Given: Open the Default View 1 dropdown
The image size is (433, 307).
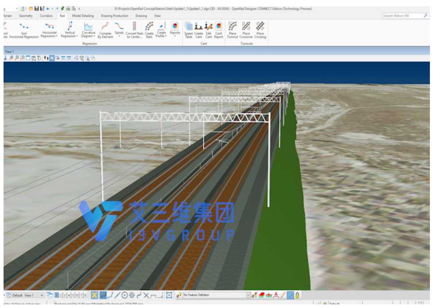Looking at the screenshot, I should [x=25, y=295].
